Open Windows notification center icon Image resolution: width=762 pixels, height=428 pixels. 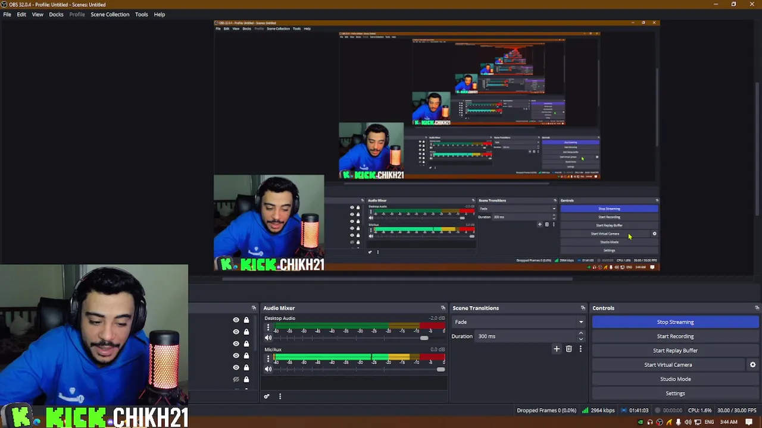click(x=749, y=423)
